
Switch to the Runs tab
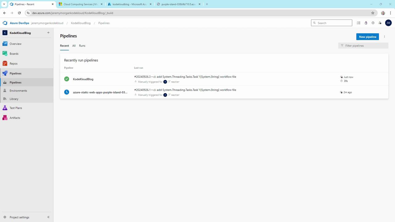coord(82,46)
